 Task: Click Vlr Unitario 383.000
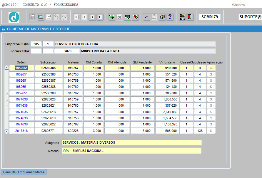tap(167, 93)
